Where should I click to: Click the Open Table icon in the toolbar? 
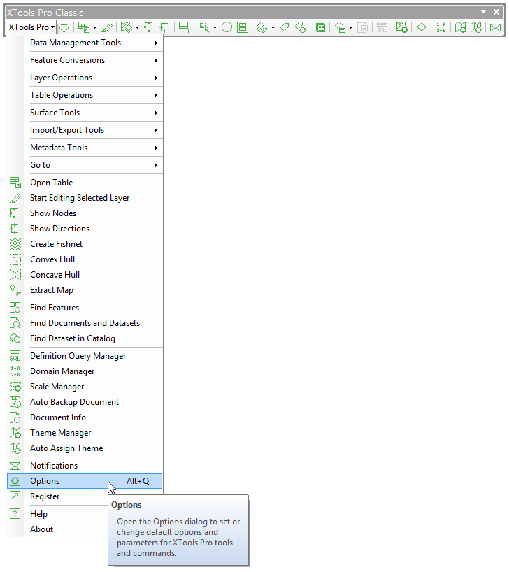pyautogui.click(x=84, y=27)
